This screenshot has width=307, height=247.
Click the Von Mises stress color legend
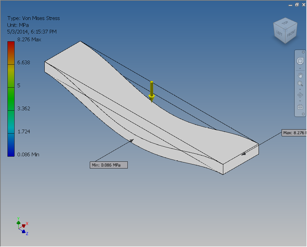pos(11,98)
